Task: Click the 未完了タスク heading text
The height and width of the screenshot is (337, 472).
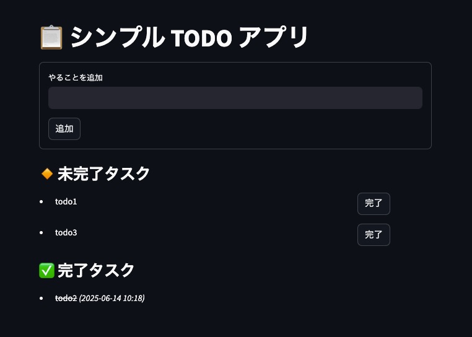Action: pyautogui.click(x=103, y=174)
